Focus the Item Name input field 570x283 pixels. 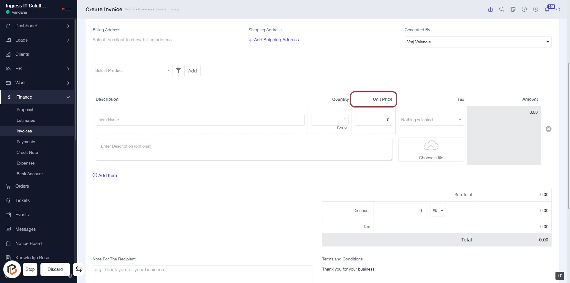click(x=200, y=120)
